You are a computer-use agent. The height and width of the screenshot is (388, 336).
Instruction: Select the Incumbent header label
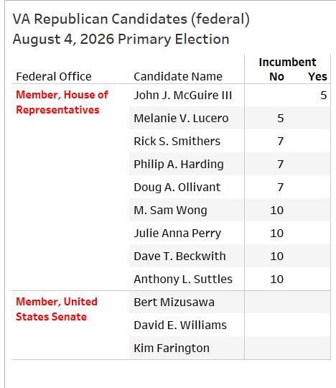click(x=287, y=62)
